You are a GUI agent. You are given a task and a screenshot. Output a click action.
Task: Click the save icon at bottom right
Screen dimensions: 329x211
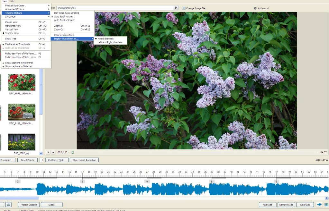[x=326, y=205]
